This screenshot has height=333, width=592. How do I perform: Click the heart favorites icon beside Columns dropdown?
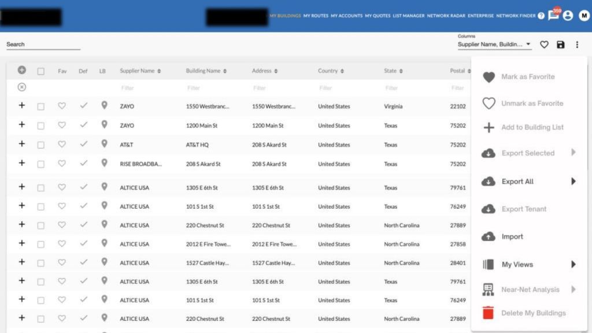pos(544,45)
